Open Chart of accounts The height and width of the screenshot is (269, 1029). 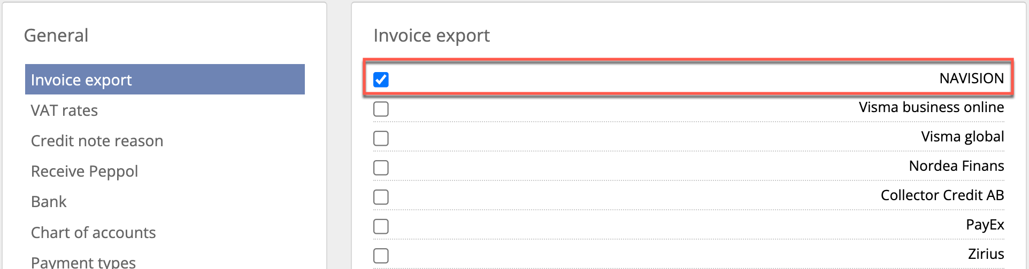(x=93, y=233)
